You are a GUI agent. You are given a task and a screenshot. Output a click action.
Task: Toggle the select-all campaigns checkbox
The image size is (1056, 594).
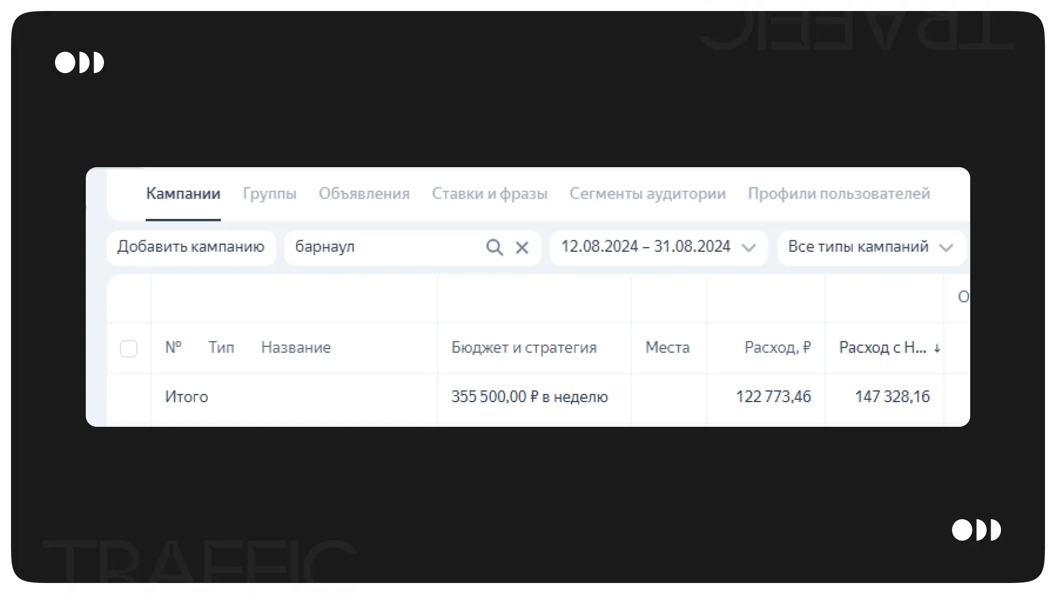pyautogui.click(x=129, y=348)
